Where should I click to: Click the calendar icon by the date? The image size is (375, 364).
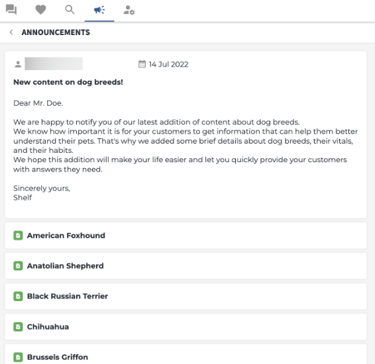(x=142, y=64)
